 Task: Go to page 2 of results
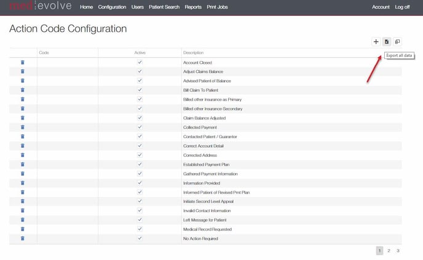pos(389,251)
